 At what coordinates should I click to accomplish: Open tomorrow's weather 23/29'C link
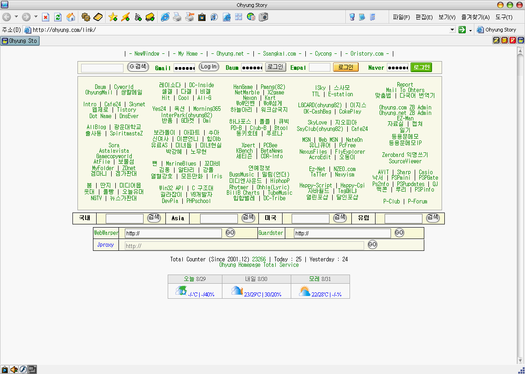(262, 295)
